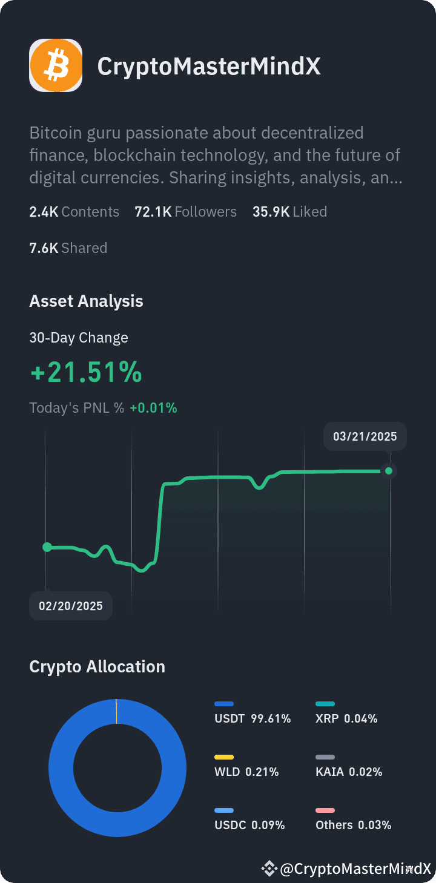The height and width of the screenshot is (883, 436).
Task: Open the 72.1K Followers count
Action: click(186, 211)
